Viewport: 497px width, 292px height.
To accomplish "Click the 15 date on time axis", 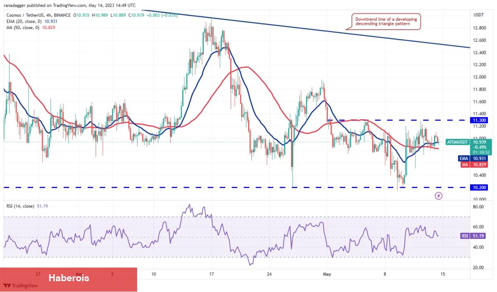I will tap(443, 274).
